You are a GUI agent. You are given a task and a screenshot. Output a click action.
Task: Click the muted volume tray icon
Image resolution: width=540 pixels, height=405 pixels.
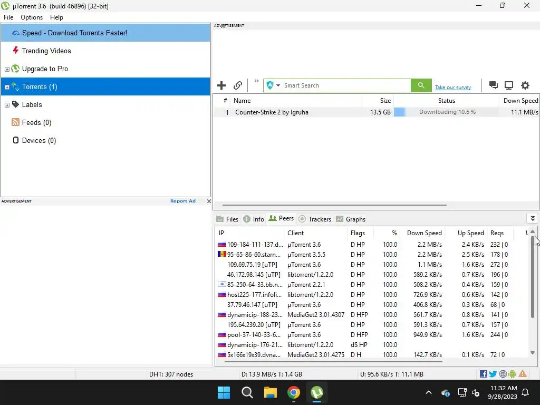pyautogui.click(x=476, y=392)
